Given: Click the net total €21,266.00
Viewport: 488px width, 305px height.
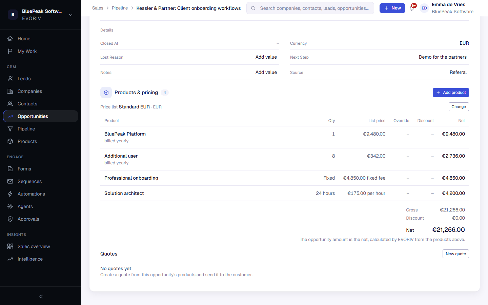Looking at the screenshot, I should (x=448, y=230).
